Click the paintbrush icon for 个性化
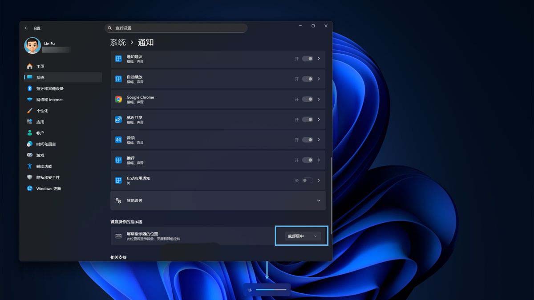The width and height of the screenshot is (534, 300). tap(30, 111)
